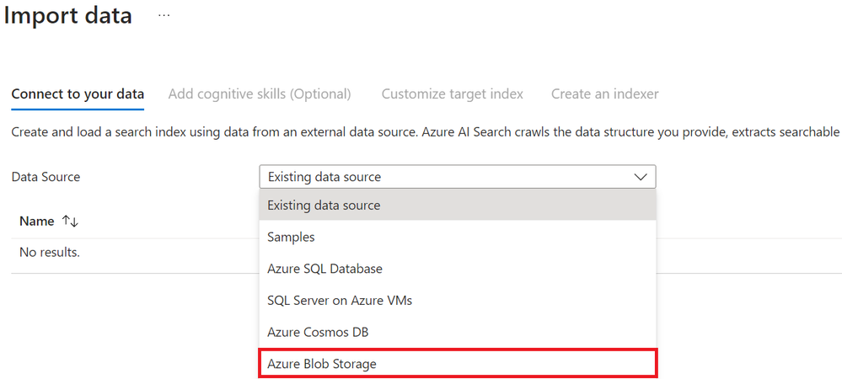Click the chevron on Data Source dropdown
The image size is (842, 379).
tap(641, 177)
